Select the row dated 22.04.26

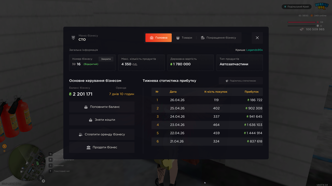coord(207,133)
